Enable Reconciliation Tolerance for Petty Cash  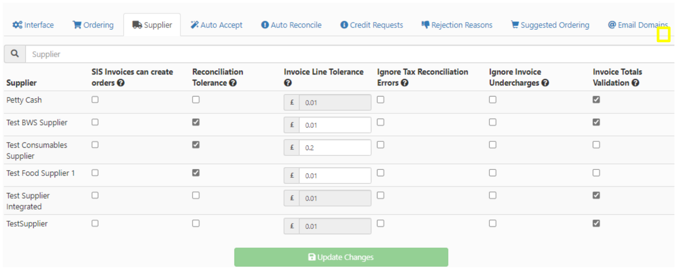click(x=196, y=99)
